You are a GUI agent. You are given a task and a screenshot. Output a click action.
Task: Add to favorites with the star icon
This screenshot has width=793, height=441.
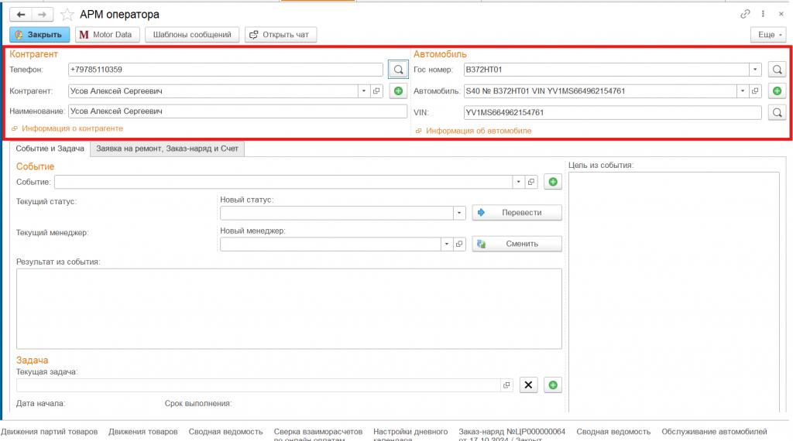(67, 14)
